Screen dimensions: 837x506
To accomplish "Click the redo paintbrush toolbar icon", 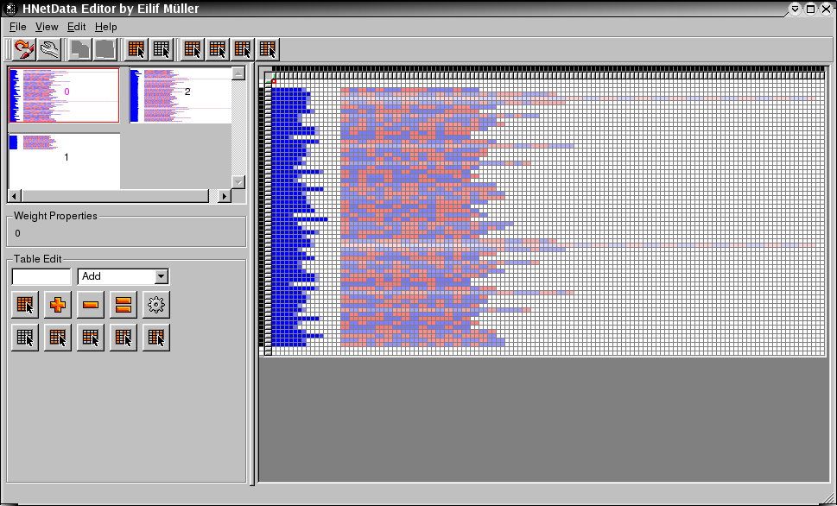I will [x=24, y=49].
